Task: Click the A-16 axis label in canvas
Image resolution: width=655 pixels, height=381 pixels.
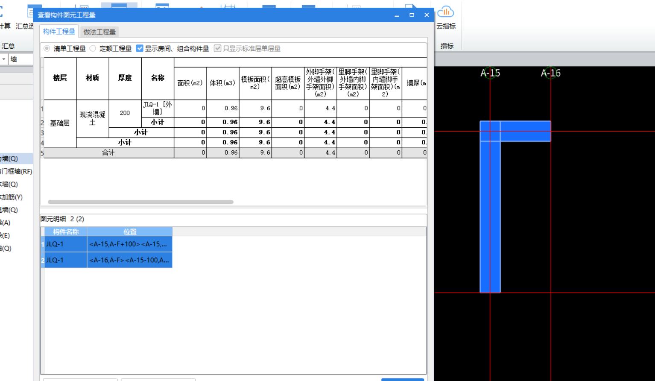Action: coord(551,73)
